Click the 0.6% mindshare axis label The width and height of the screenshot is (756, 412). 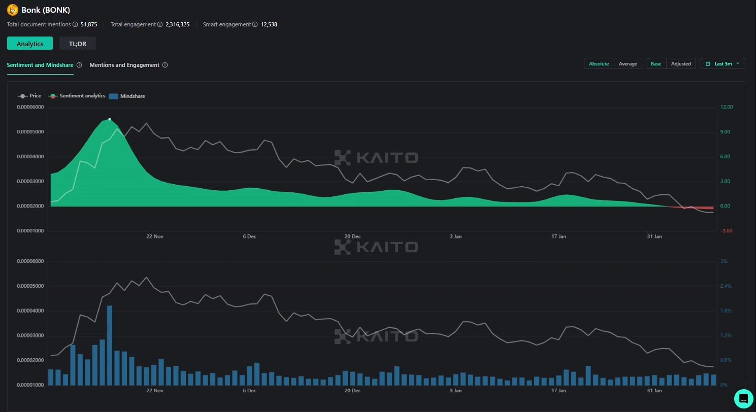(x=727, y=360)
